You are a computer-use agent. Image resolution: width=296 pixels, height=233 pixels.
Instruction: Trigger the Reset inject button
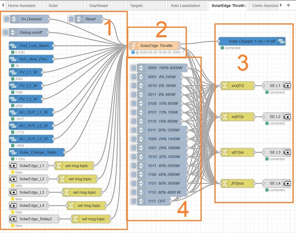pos(71,19)
